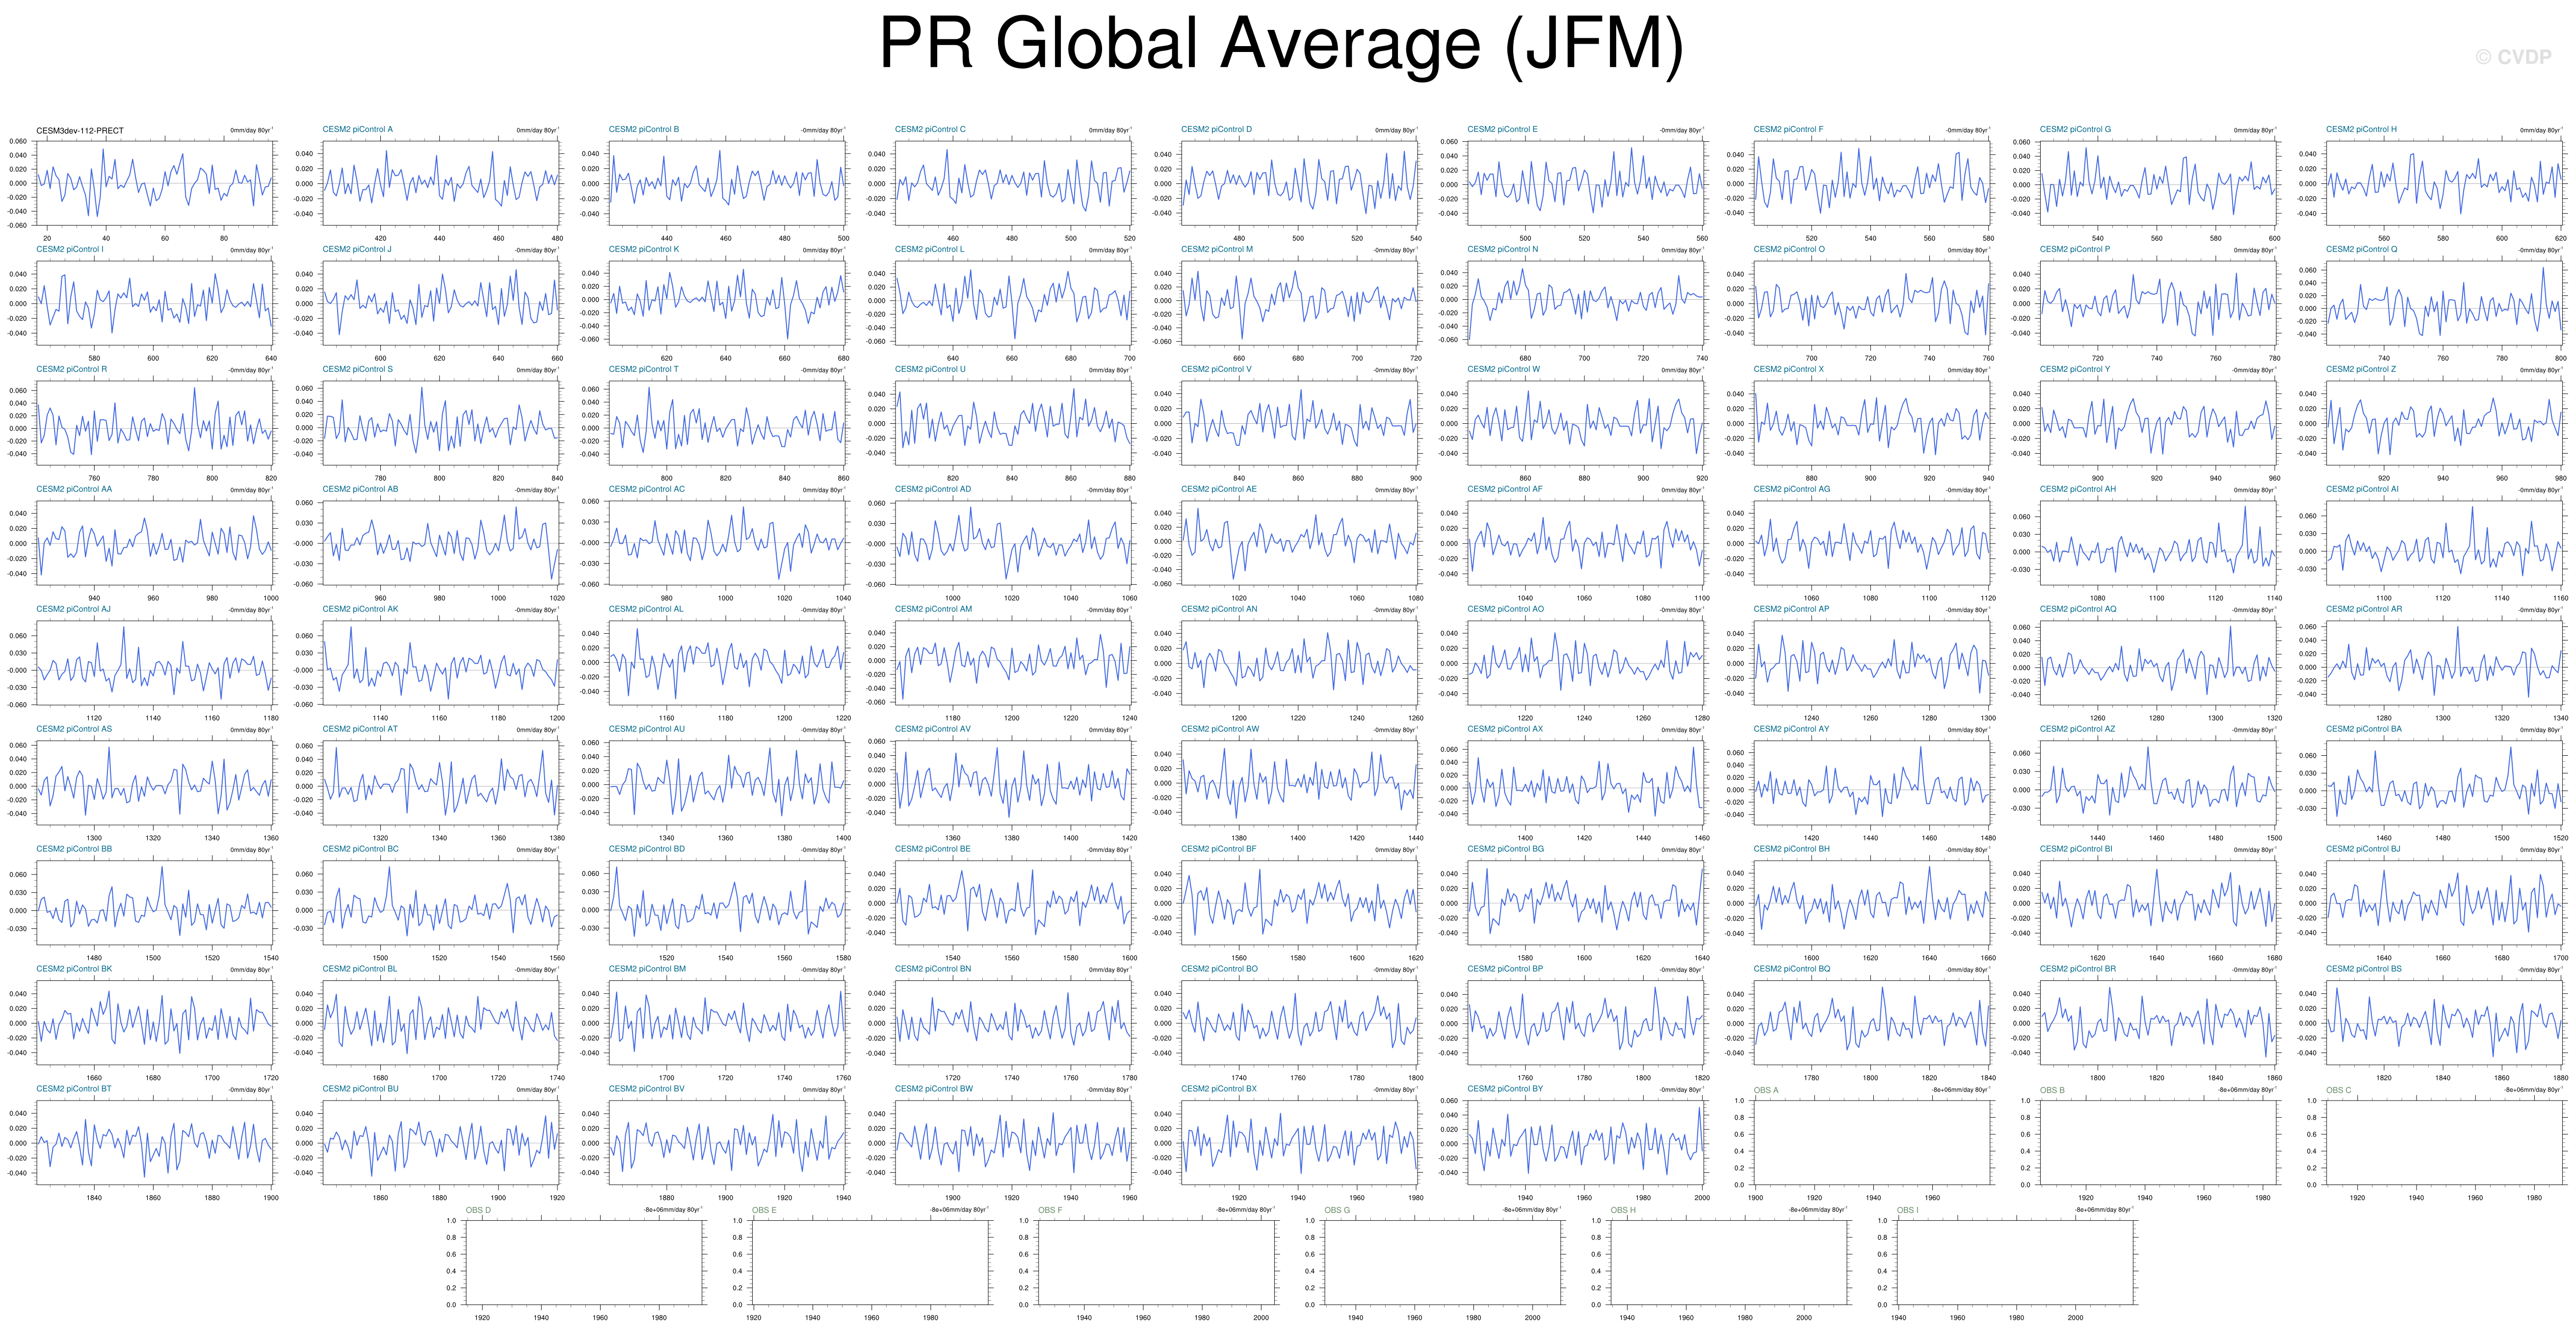
Task: Open the CESM2 piControl BQ time series plot
Action: 1872,1022
